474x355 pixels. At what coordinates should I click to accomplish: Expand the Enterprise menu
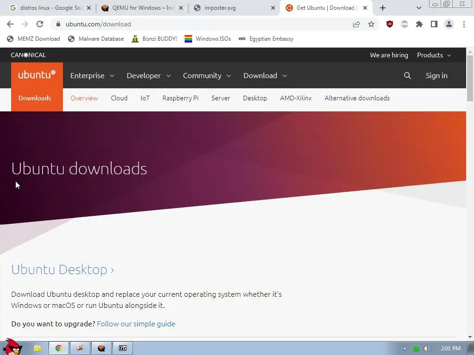tap(92, 75)
